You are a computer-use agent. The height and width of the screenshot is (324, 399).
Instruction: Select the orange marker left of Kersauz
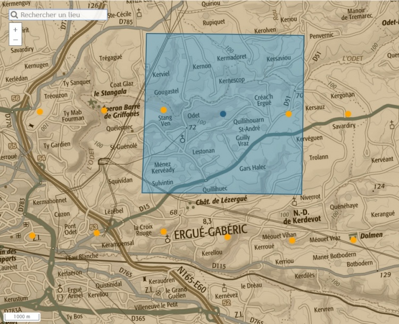click(289, 114)
